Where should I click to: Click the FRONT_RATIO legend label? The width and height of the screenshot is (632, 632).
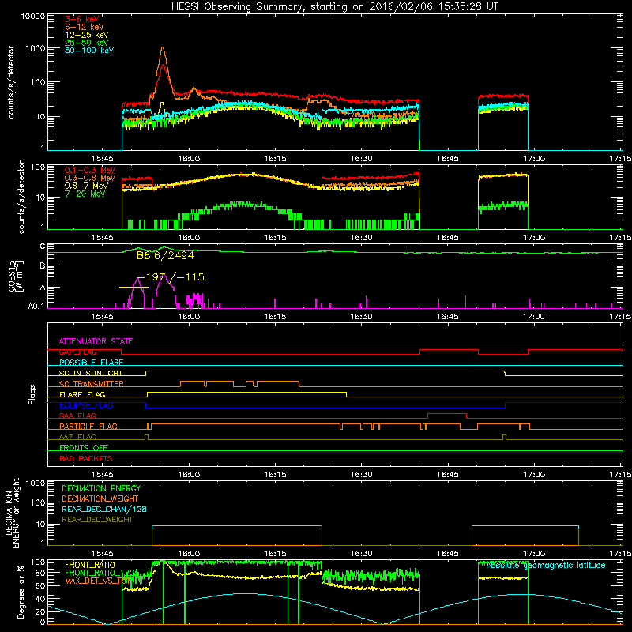pos(90,565)
